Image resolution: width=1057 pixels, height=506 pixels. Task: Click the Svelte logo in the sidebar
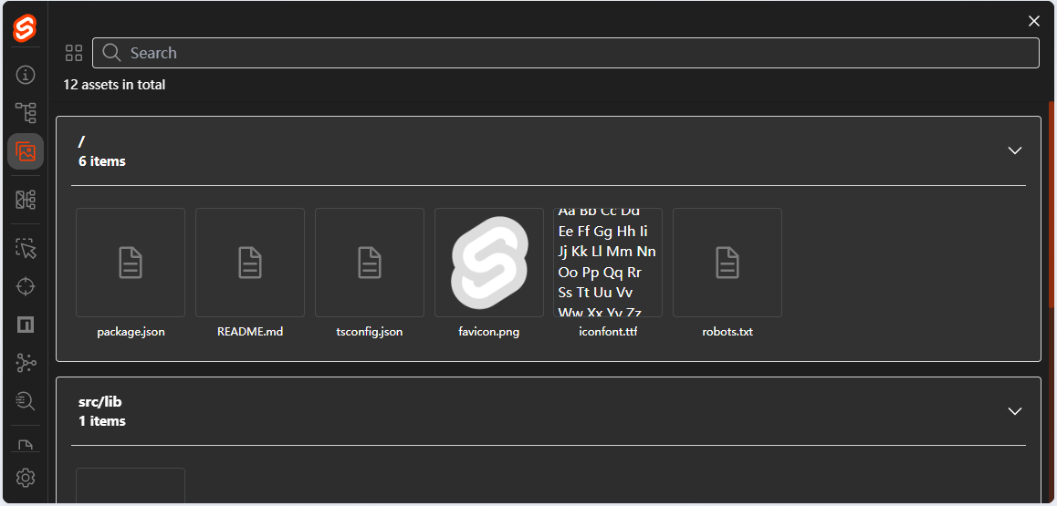[25, 28]
